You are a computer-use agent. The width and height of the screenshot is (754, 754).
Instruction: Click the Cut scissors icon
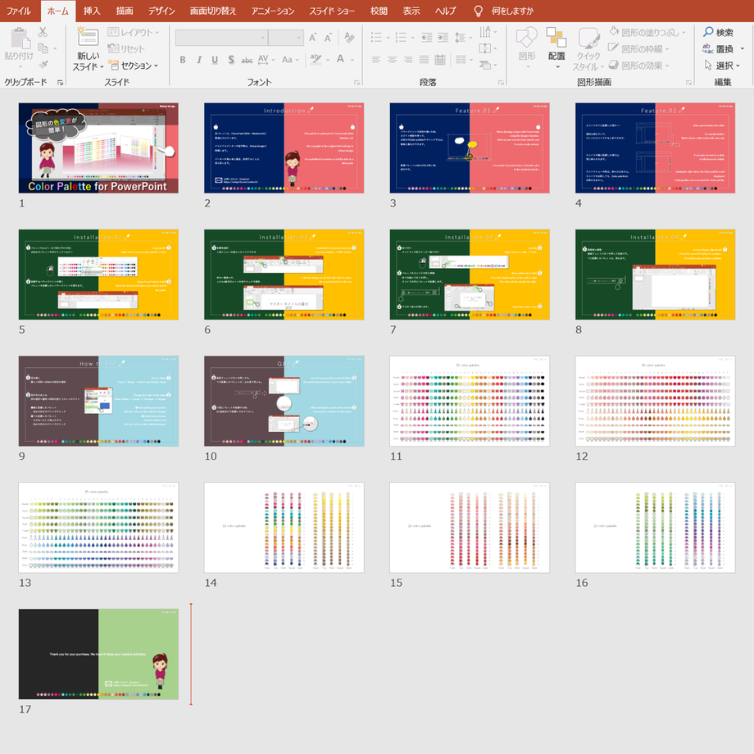click(x=43, y=32)
